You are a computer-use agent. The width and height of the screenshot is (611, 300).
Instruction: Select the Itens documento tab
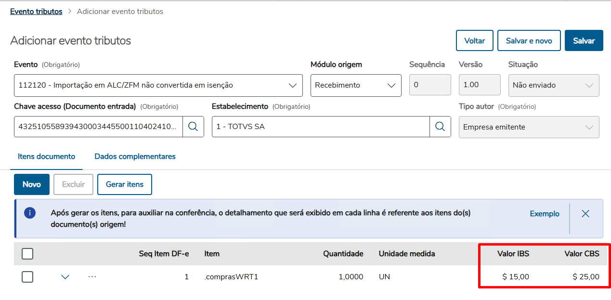(x=47, y=157)
